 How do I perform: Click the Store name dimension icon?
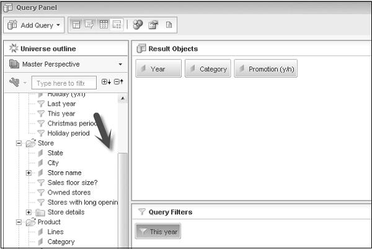[40, 173]
